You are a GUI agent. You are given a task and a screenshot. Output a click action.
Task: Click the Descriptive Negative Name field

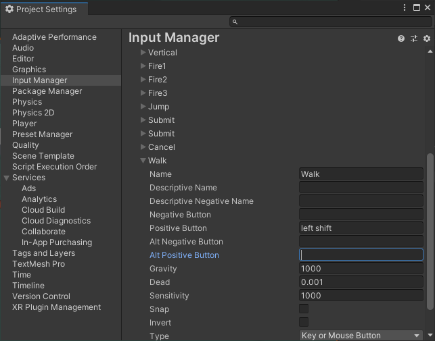click(361, 201)
